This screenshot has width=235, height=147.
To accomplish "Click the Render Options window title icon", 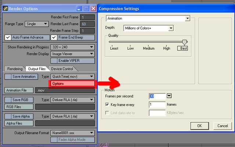I will (x=5, y=8).
